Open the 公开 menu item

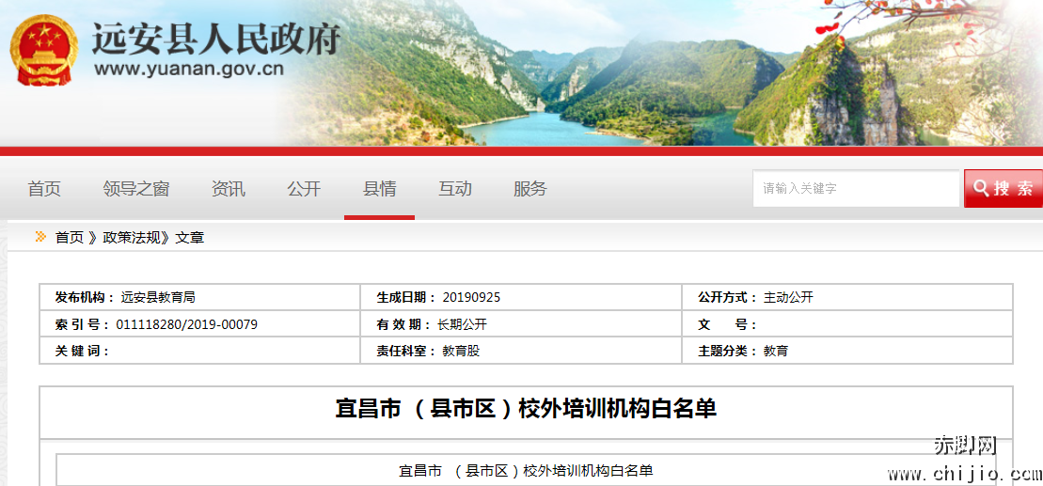[304, 189]
